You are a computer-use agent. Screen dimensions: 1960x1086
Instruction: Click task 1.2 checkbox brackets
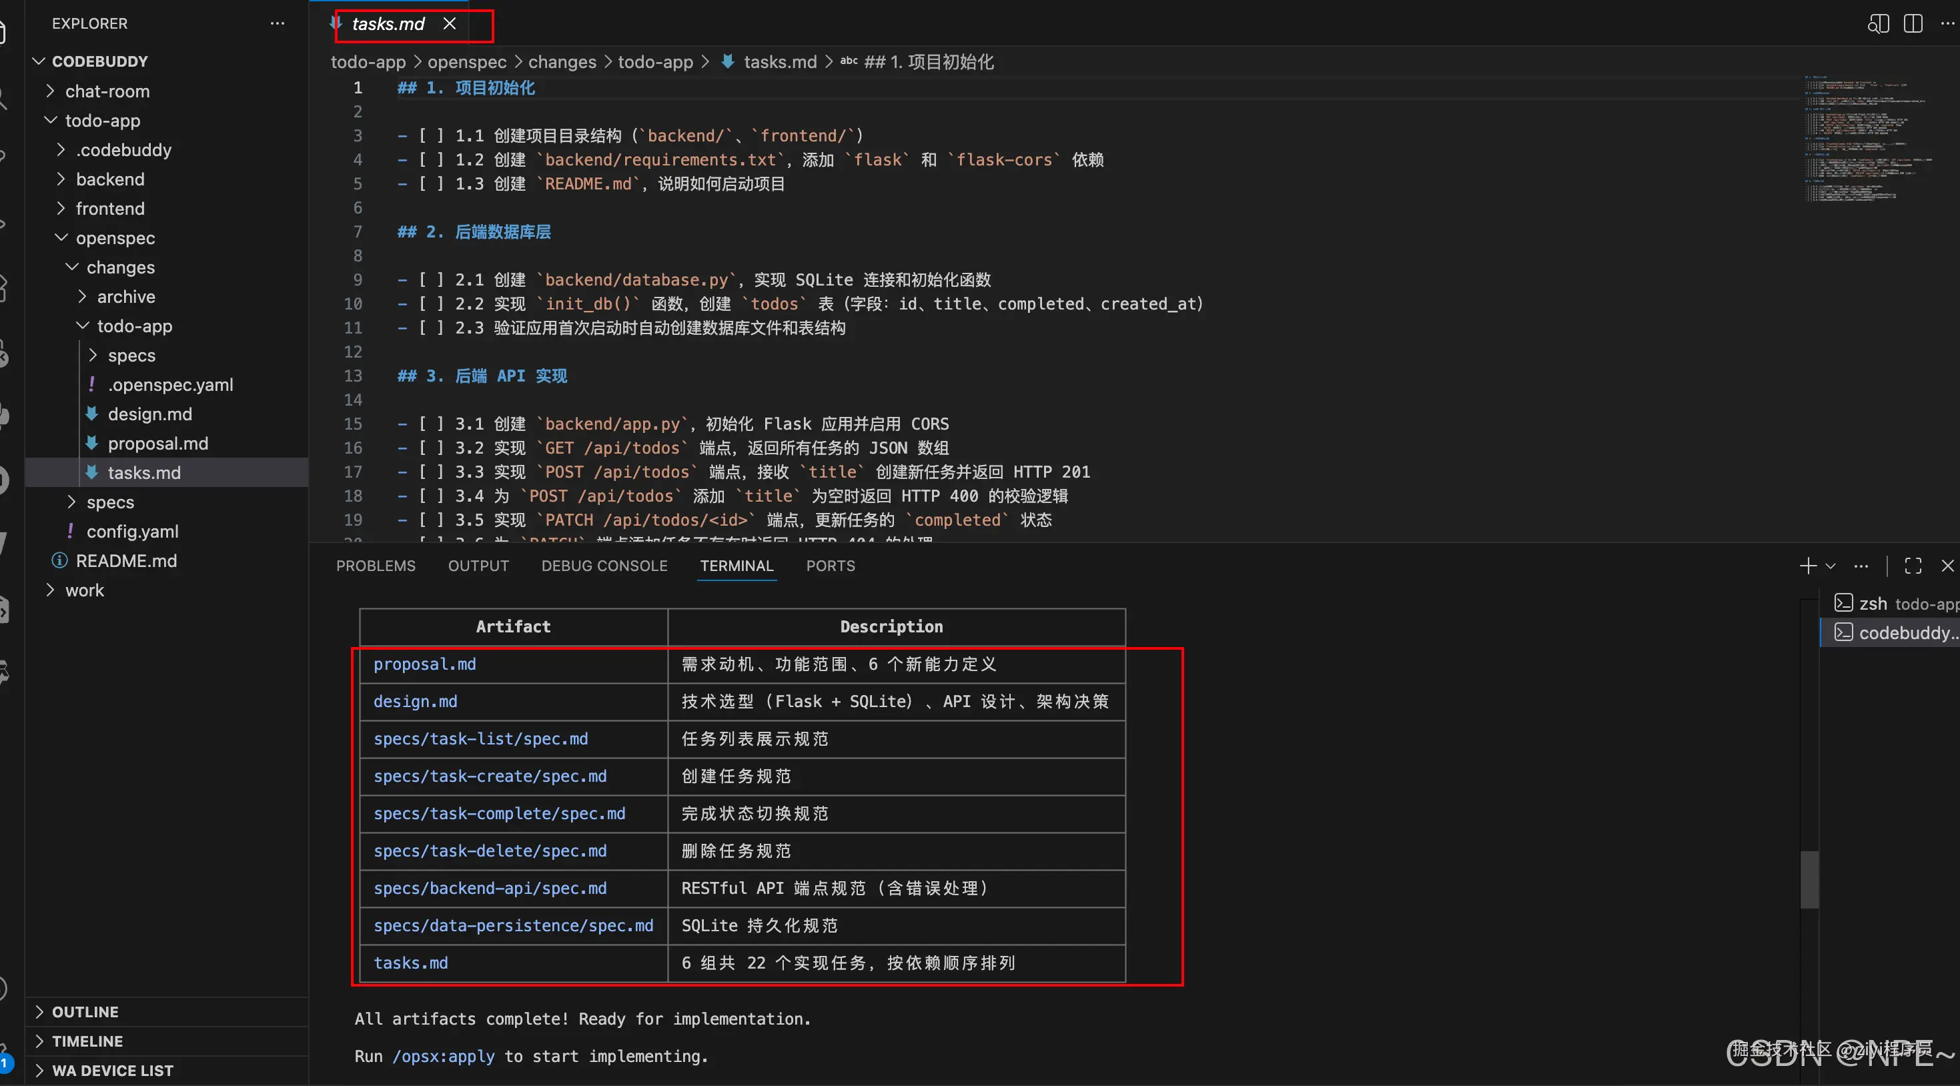click(x=431, y=160)
